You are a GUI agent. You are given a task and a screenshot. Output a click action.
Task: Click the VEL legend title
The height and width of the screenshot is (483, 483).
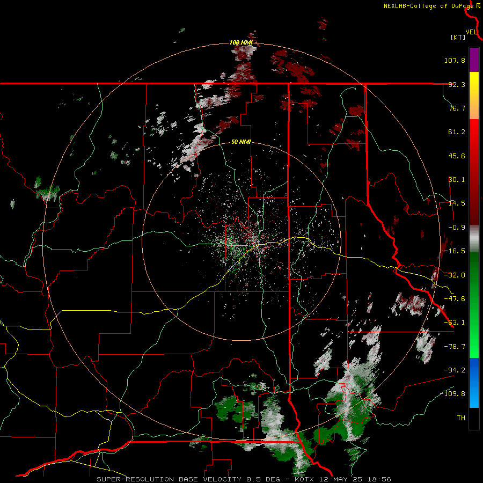point(471,32)
